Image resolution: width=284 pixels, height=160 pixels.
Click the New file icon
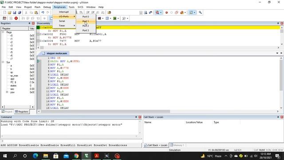click(4, 12)
